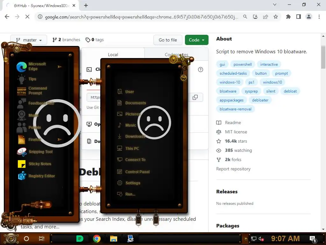This screenshot has height=245, width=326.
Task: Open Documents in start panel
Action: [x=131, y=103]
